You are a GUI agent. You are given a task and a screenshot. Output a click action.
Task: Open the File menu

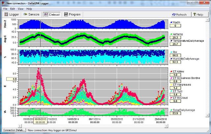(x=5, y=9)
